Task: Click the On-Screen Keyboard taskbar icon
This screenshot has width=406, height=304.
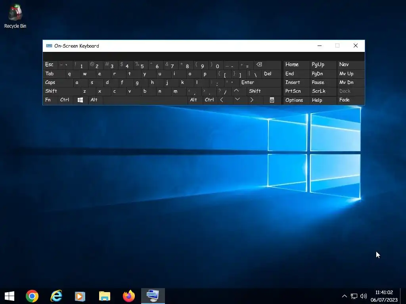Action: click(153, 296)
